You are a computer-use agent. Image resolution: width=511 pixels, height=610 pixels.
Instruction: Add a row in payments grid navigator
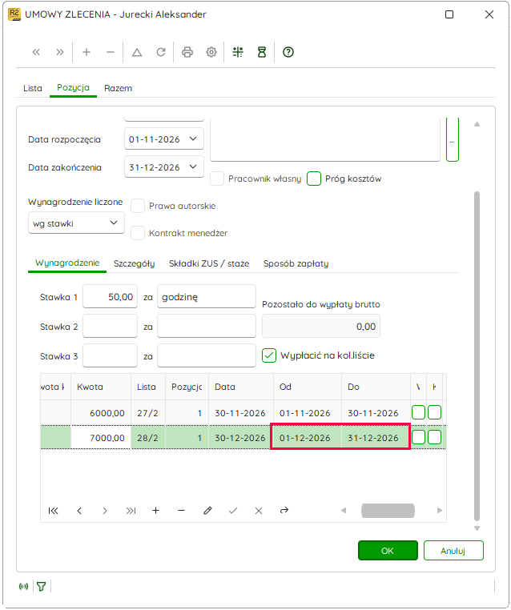(x=155, y=511)
